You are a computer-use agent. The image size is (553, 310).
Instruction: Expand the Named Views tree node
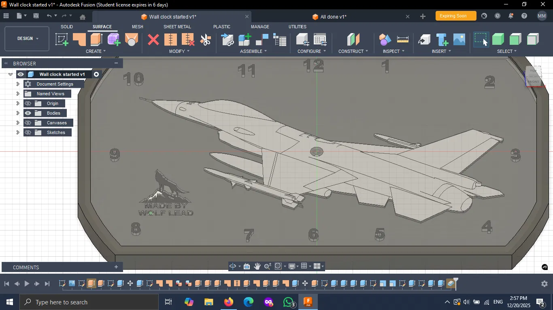pyautogui.click(x=18, y=94)
